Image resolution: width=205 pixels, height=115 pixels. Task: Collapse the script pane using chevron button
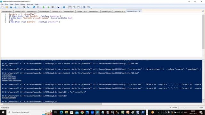[x=203, y=11]
